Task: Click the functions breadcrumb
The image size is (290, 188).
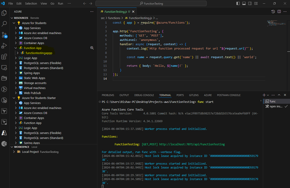Action: [114, 18]
